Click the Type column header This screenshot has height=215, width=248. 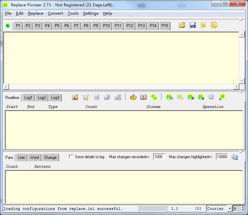click(x=53, y=107)
